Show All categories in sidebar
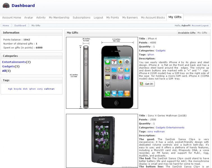This screenshot has width=212, height=168. coord(4,71)
